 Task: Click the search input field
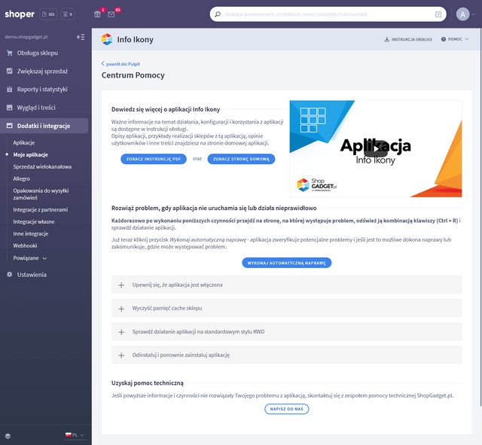(x=324, y=14)
